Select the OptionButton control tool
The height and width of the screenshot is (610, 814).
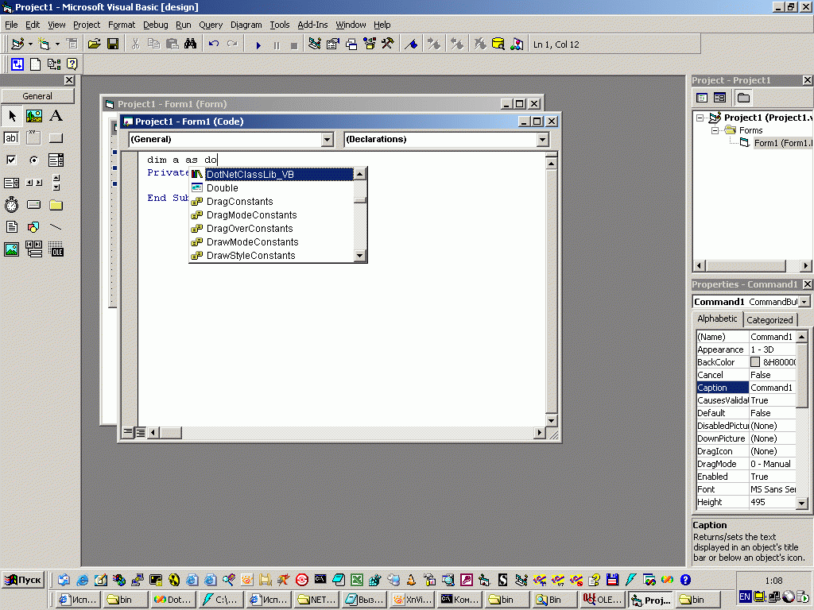pyautogui.click(x=33, y=160)
